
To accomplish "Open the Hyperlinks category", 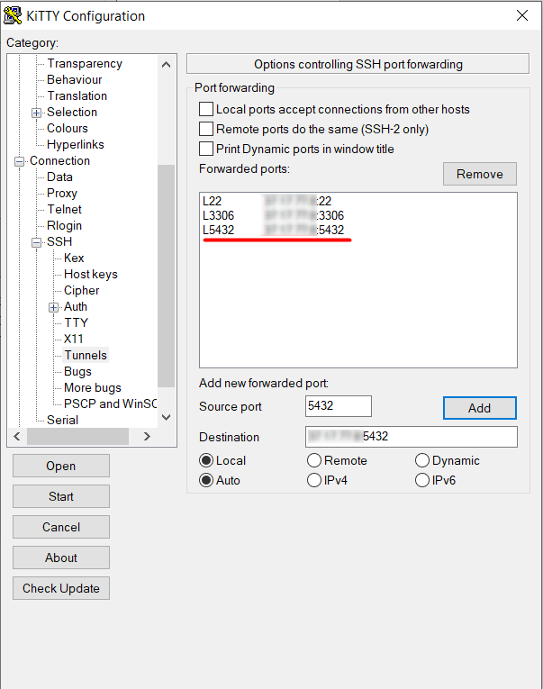I will pos(76,145).
